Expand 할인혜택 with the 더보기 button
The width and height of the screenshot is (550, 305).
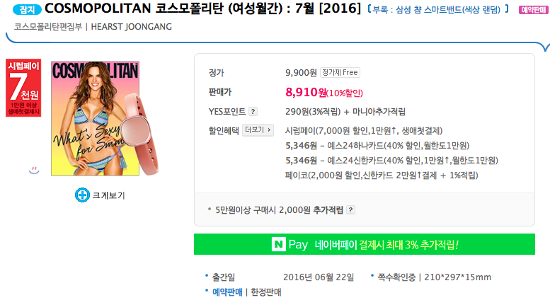tap(258, 130)
